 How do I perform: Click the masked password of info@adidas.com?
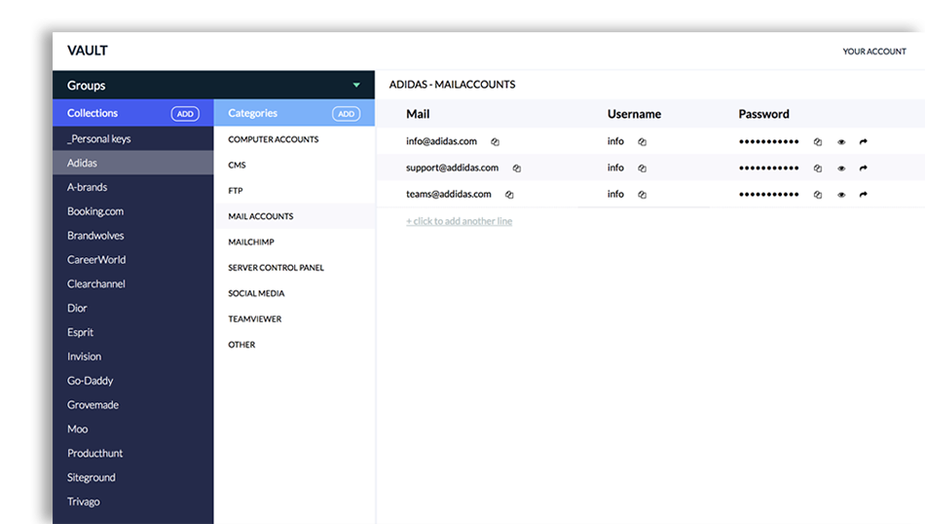[x=768, y=141]
